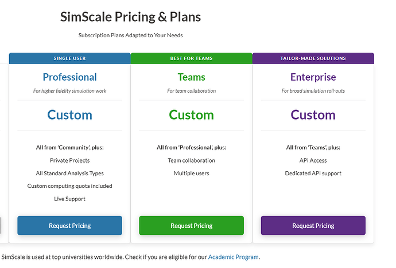
Task: Click the API Access feature text
Action: pos(313,160)
